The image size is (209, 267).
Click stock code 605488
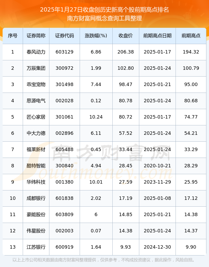tap(65, 149)
